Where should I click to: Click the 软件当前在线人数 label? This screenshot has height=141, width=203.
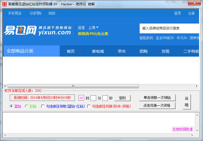coord(23,91)
